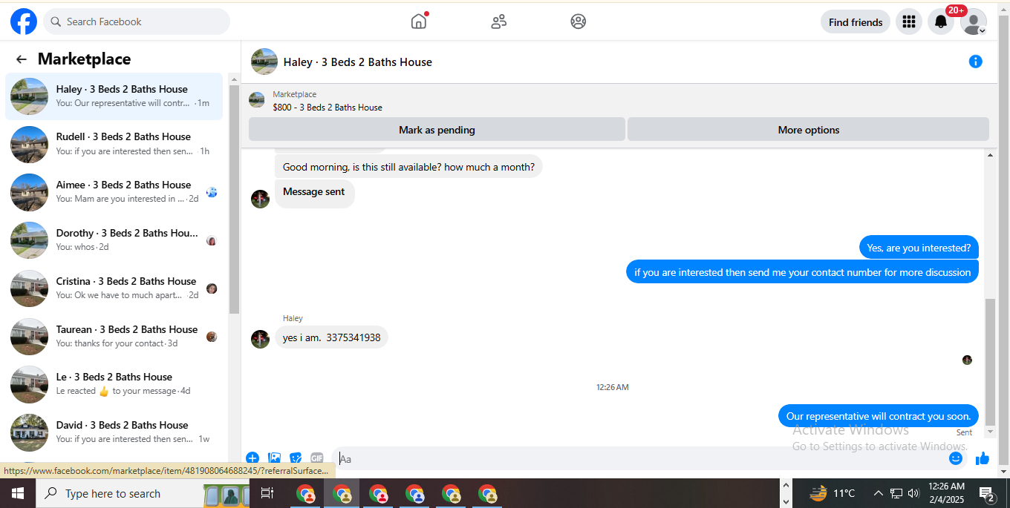Open the $800 - 3 Beds 2 Baths listing link
This screenshot has height=508, width=1010.
coord(328,108)
